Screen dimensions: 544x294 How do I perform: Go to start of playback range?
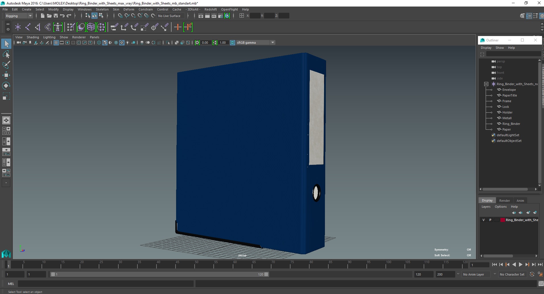494,264
